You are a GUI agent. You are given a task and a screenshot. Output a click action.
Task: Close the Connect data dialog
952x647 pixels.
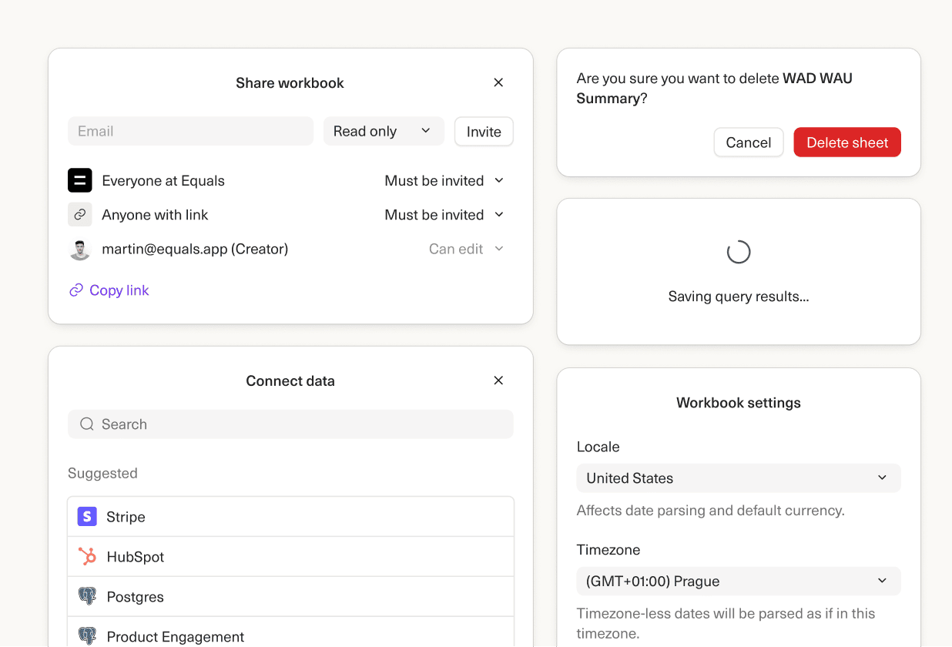[498, 380]
